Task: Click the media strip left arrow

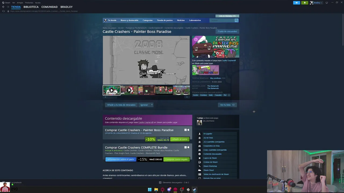Action: pyautogui.click(x=105, y=97)
